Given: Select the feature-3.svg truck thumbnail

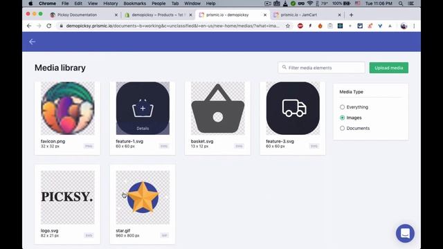Looking at the screenshot, I should pyautogui.click(x=293, y=108).
